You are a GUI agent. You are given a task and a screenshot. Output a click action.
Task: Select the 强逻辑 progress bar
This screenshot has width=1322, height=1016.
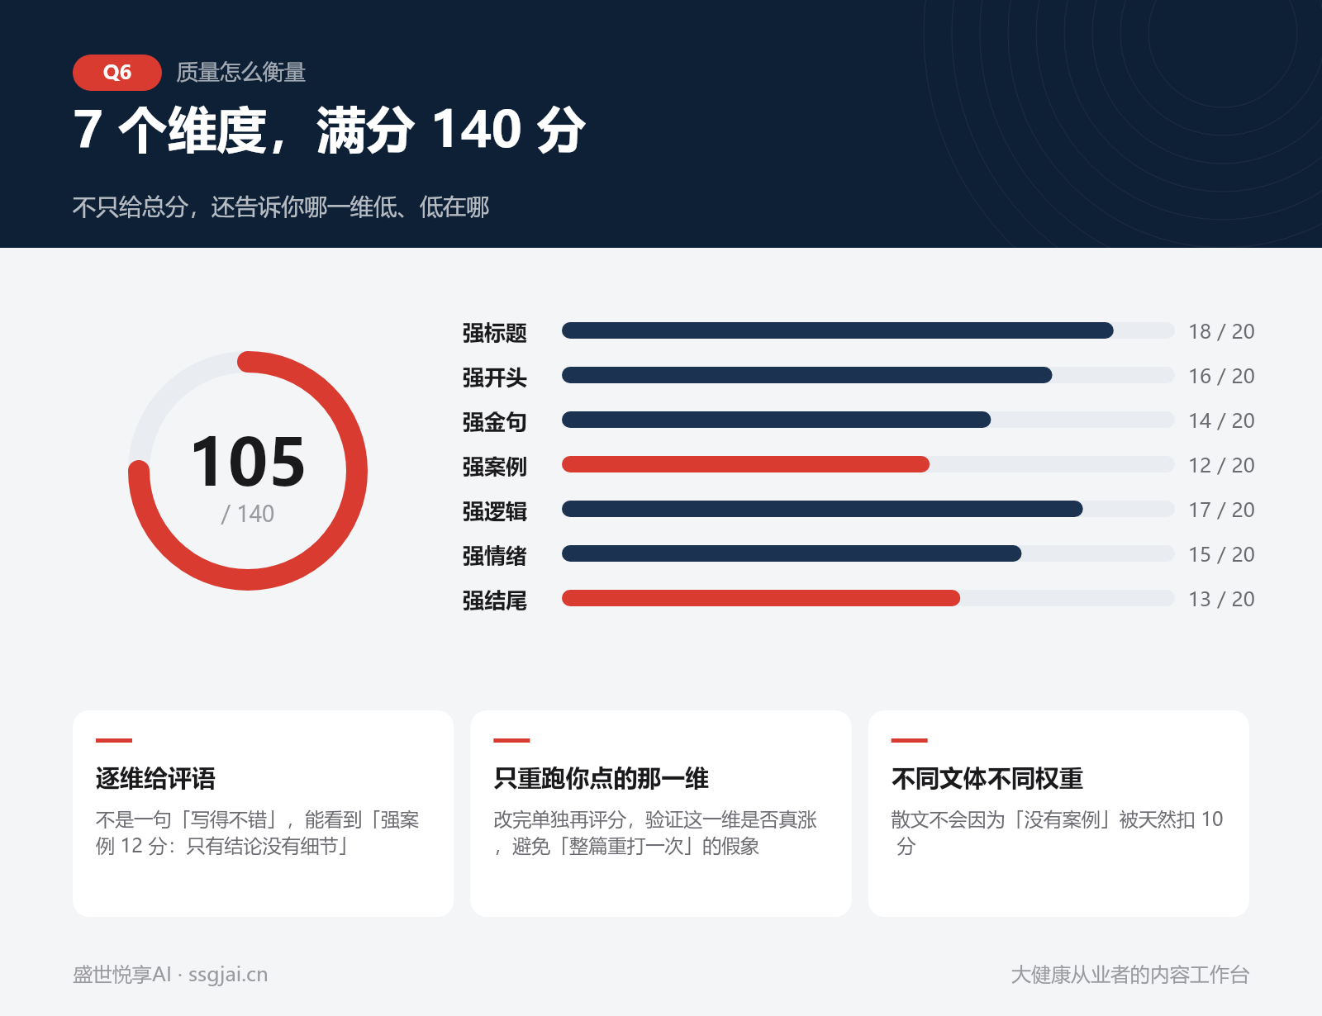(x=868, y=509)
